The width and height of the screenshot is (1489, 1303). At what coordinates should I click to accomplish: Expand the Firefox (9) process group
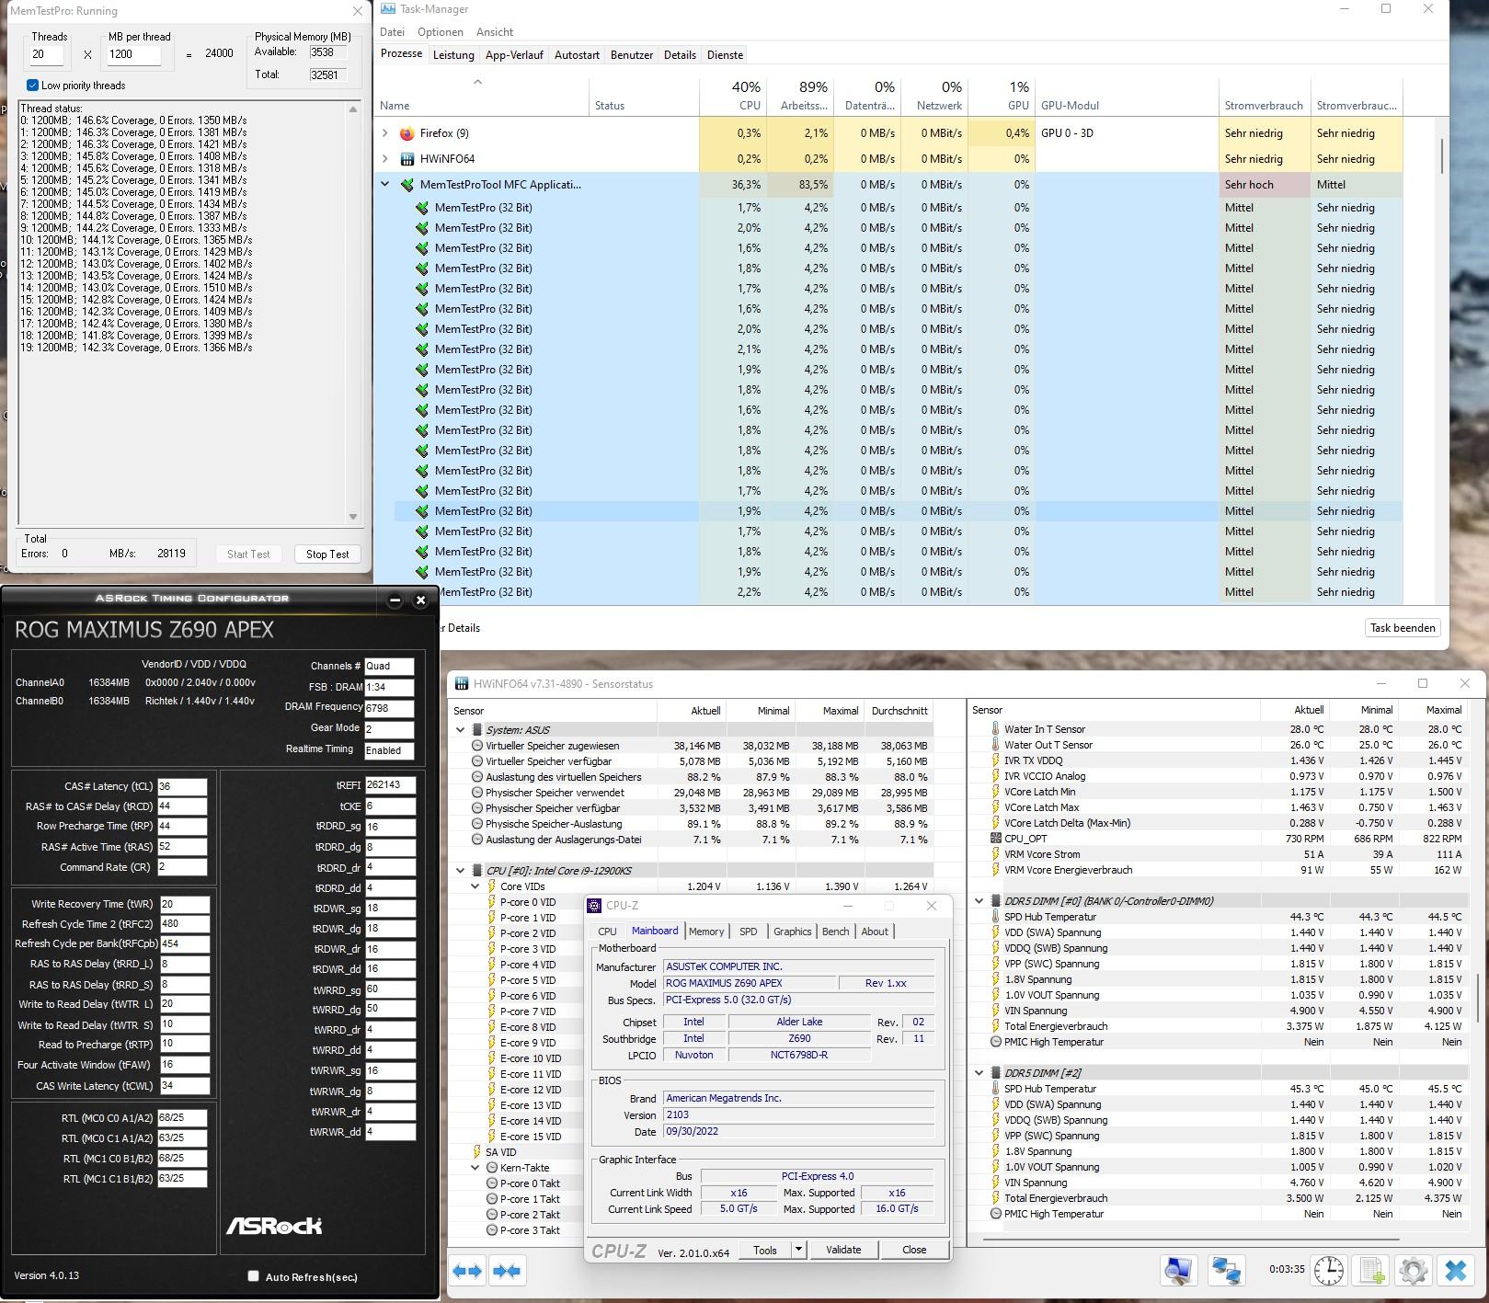[385, 133]
